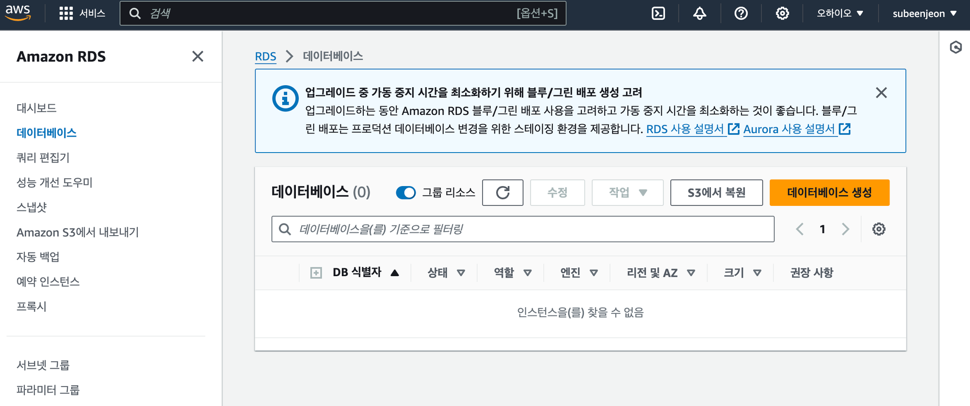Click page number 1 in pagination

[x=823, y=229]
